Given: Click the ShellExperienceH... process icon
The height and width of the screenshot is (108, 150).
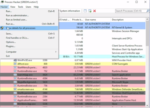Looking at the screenshot, I should (x=15, y=93).
